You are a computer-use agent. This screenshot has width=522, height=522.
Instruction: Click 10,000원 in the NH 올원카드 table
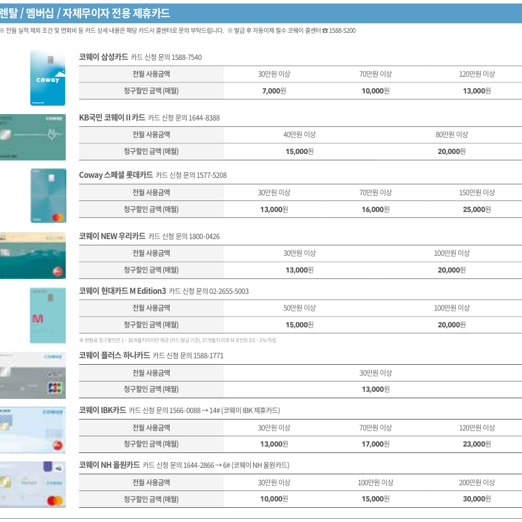coord(274,499)
